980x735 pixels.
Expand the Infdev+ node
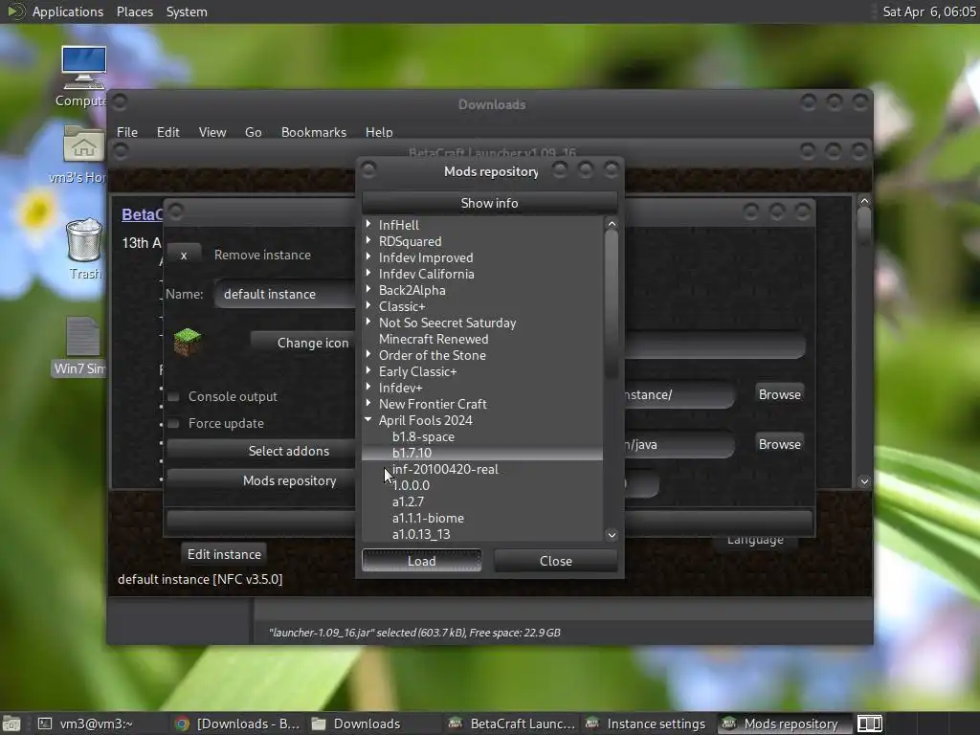pos(368,387)
